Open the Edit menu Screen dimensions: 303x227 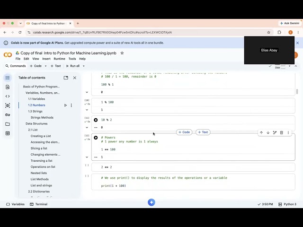point(27,59)
